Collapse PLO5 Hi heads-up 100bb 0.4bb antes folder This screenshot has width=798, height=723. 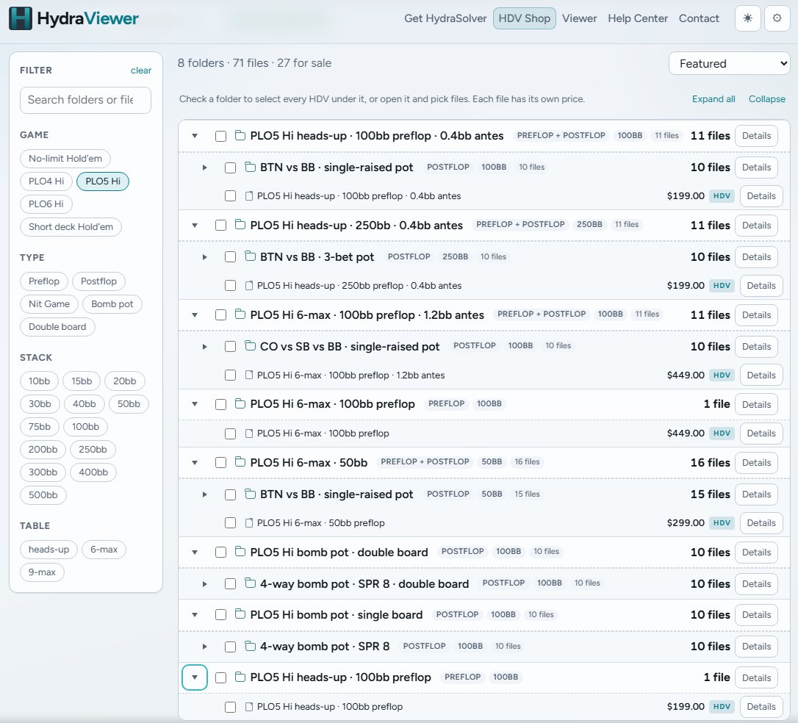(195, 136)
